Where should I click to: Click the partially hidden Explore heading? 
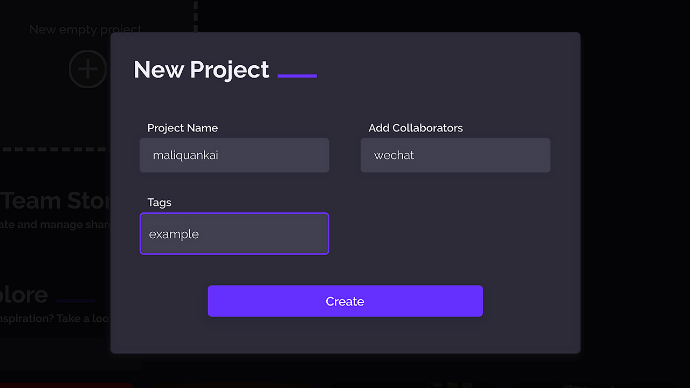click(x=24, y=295)
